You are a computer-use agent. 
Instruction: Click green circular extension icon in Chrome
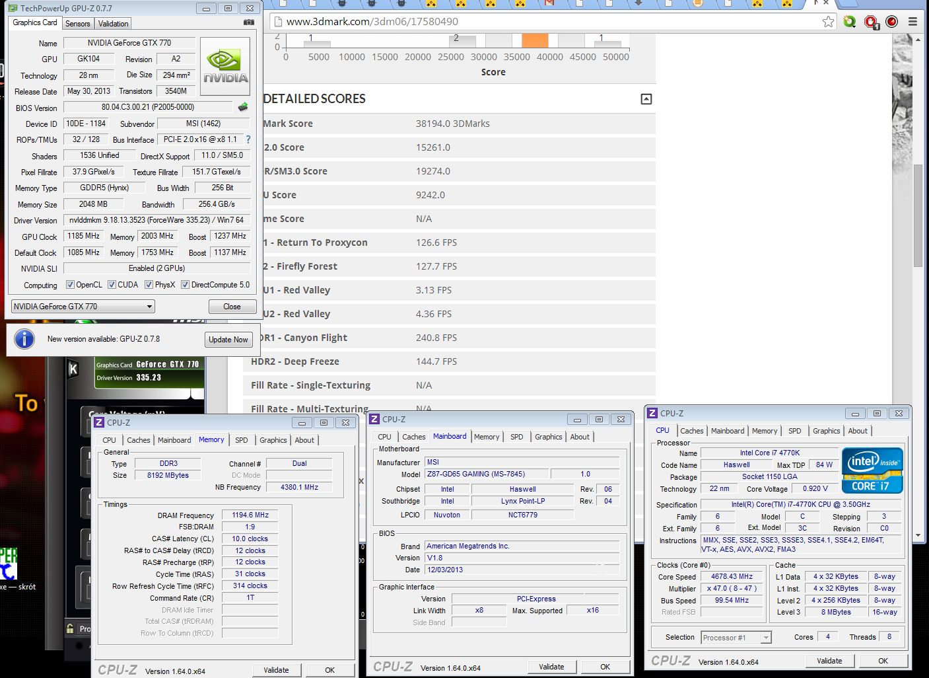point(850,21)
